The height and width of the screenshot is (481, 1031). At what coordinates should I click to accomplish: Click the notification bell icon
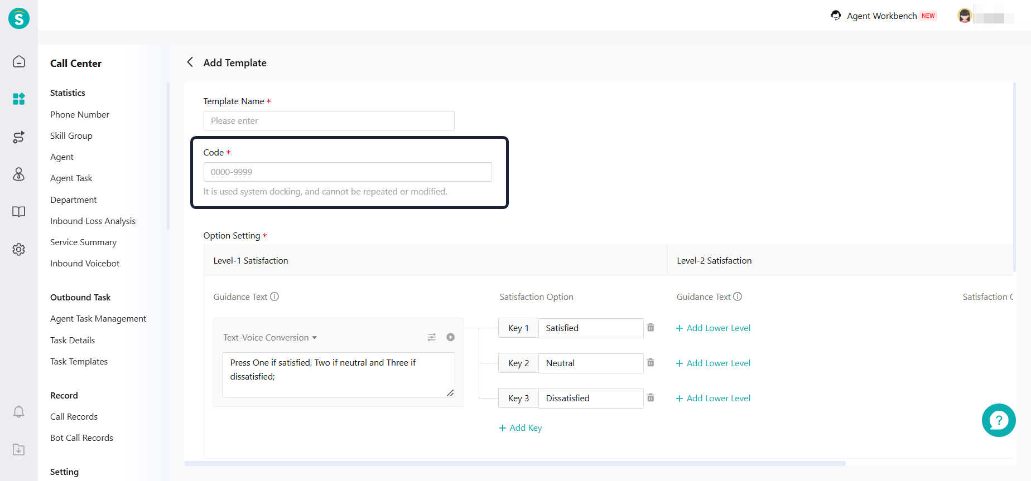coord(19,412)
